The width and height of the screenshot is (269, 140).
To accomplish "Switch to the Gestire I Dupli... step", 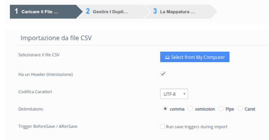I will click(110, 12).
